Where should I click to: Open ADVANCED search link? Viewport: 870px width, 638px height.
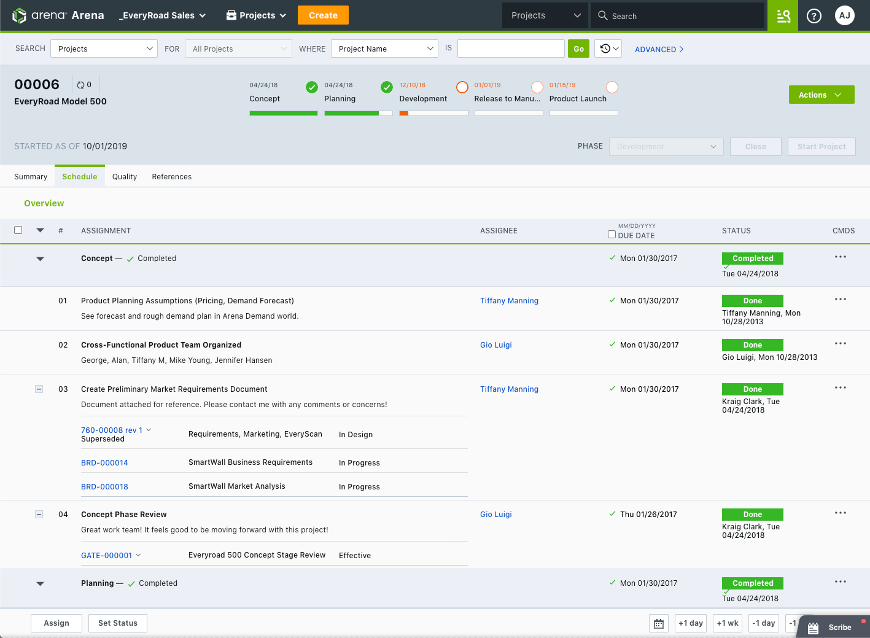659,49
